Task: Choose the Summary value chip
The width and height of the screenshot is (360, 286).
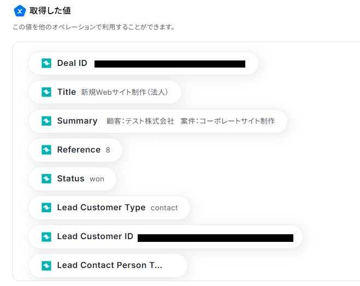Action: (x=158, y=121)
